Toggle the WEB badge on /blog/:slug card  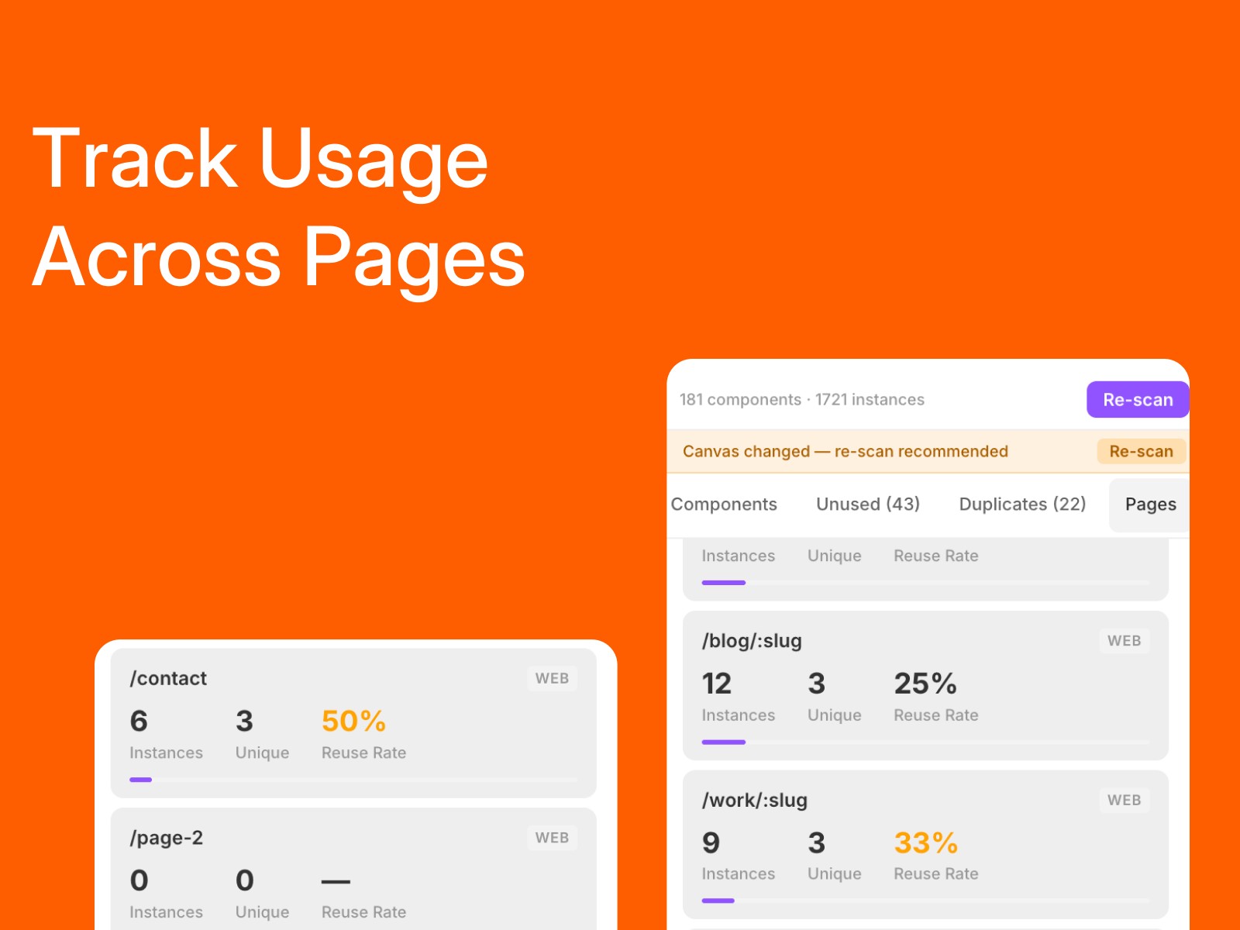(x=1124, y=641)
